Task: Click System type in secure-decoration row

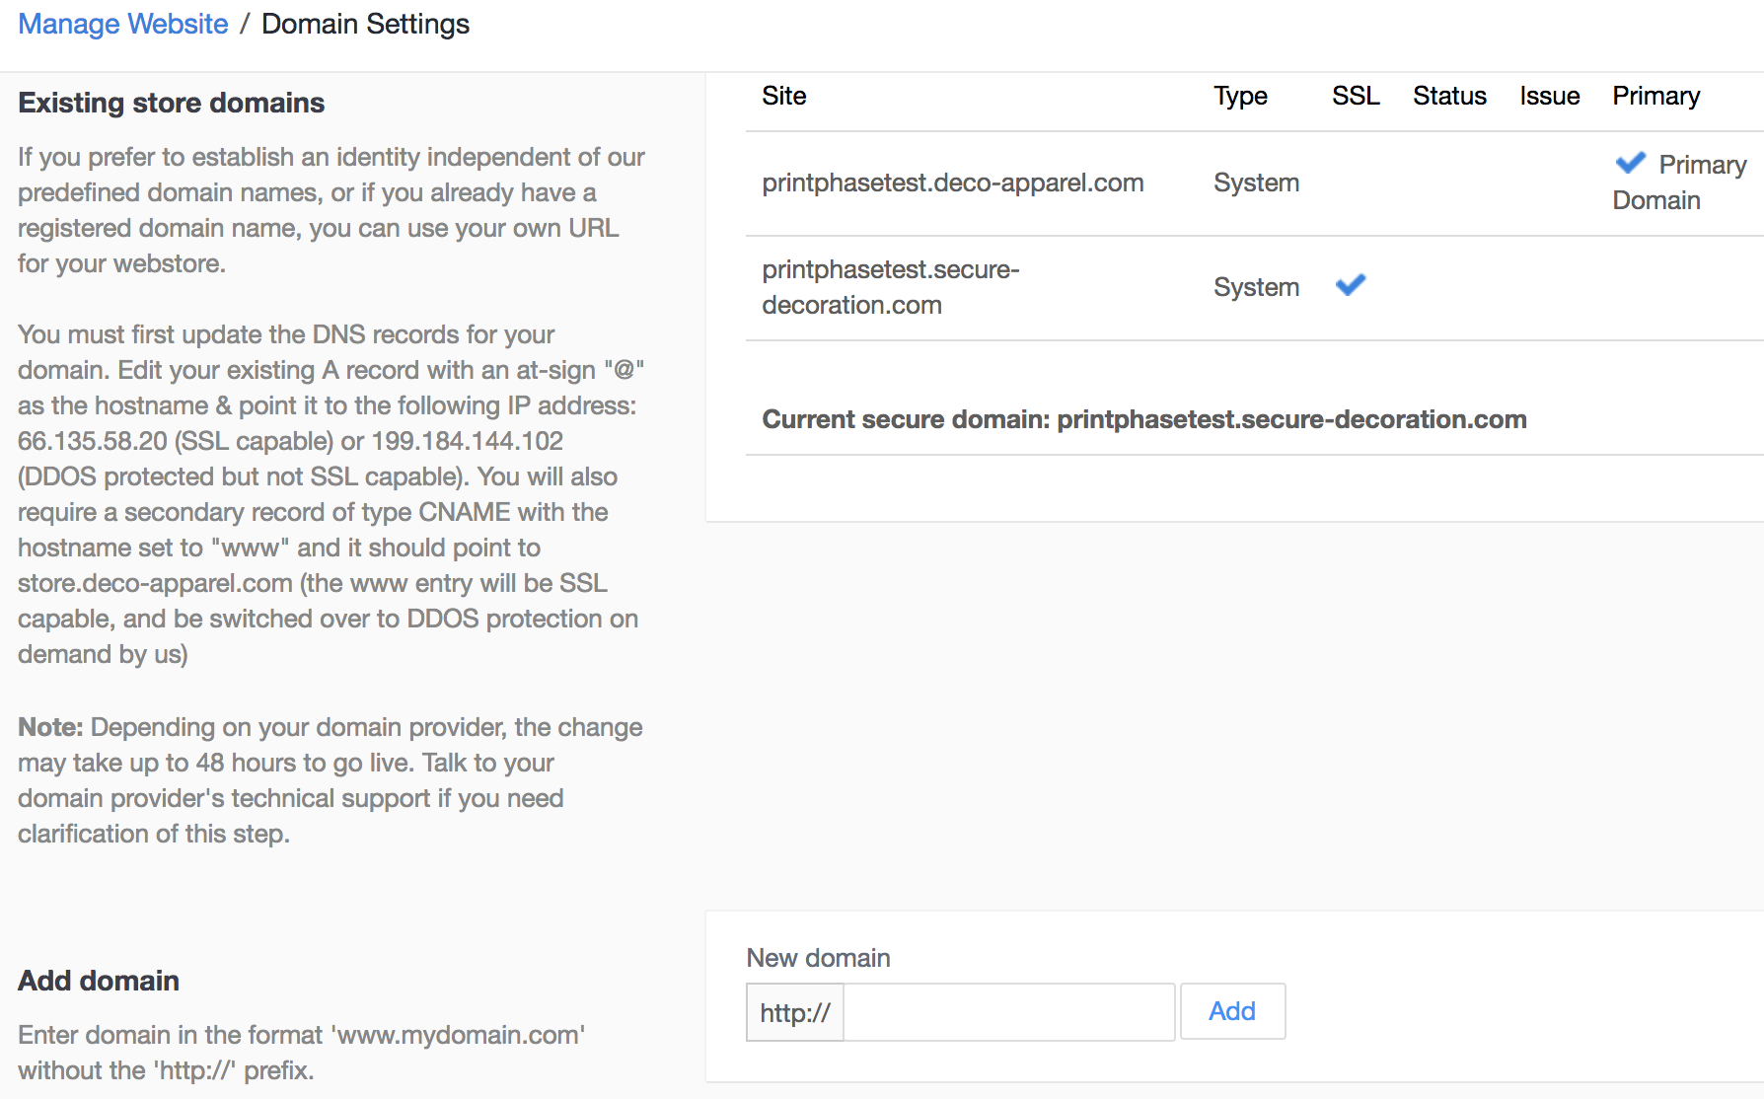Action: (1256, 287)
